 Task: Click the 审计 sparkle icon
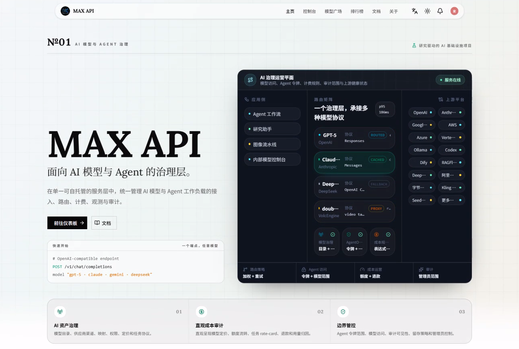[x=421, y=269]
